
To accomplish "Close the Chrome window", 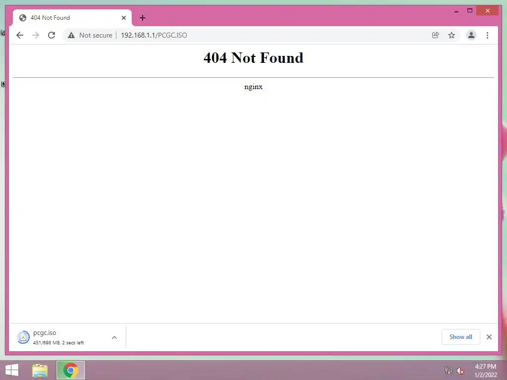I will [488, 11].
